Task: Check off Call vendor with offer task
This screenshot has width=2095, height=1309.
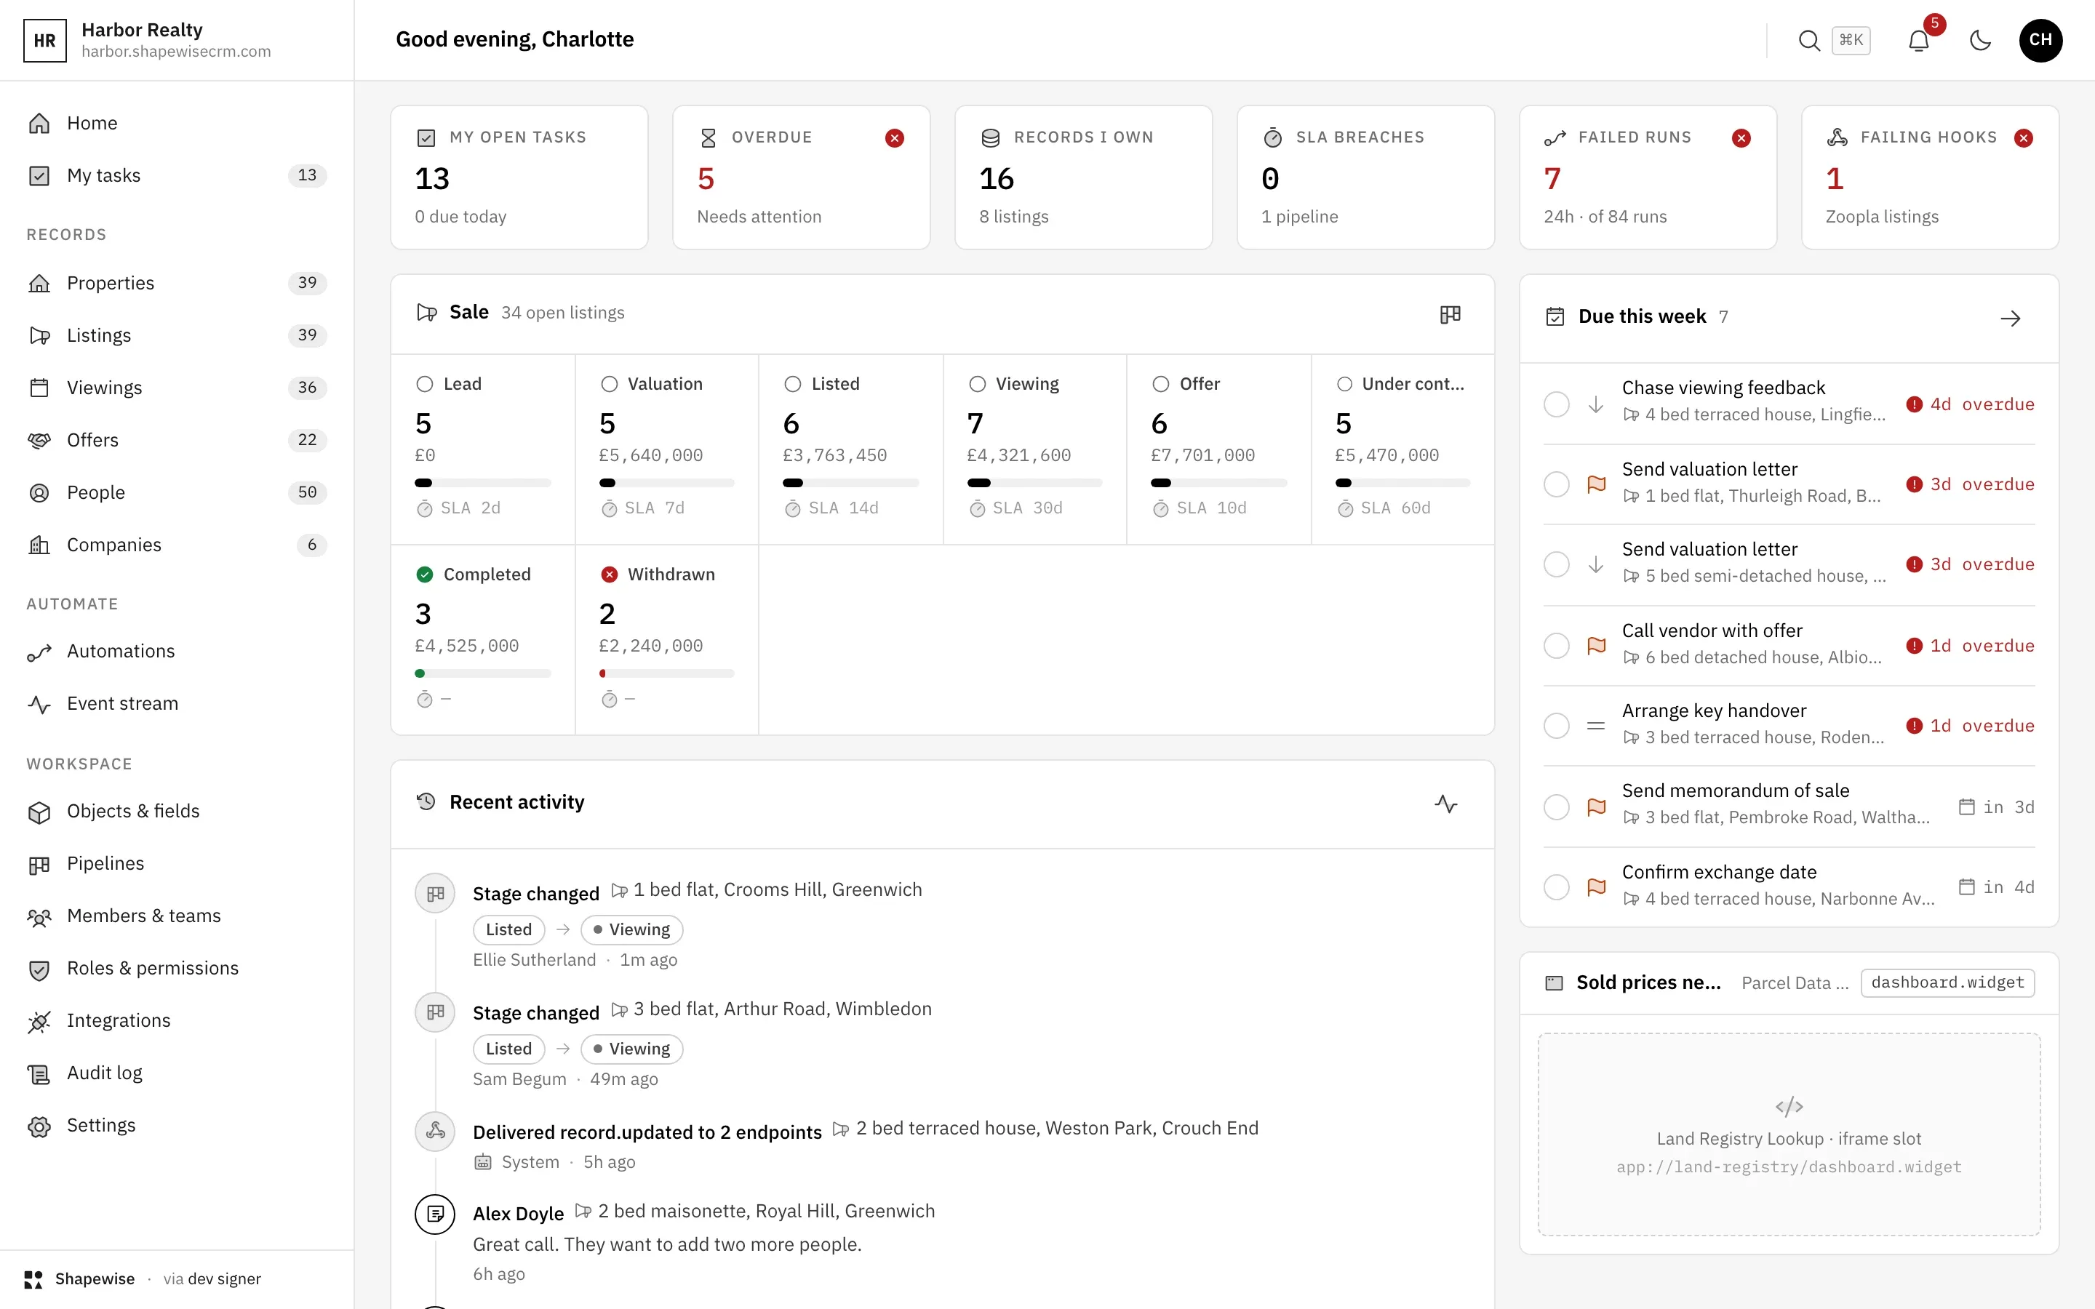Action: coord(1557,645)
